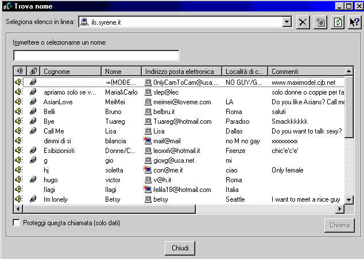The height and width of the screenshot is (259, 364).
Task: Click comment Smackkkkkk
Action: 289,121
